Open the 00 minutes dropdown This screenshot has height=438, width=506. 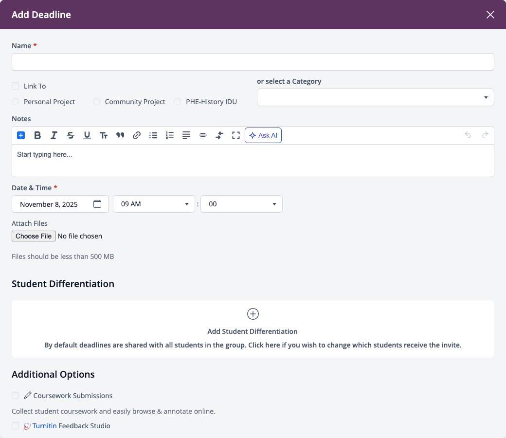pyautogui.click(x=241, y=204)
